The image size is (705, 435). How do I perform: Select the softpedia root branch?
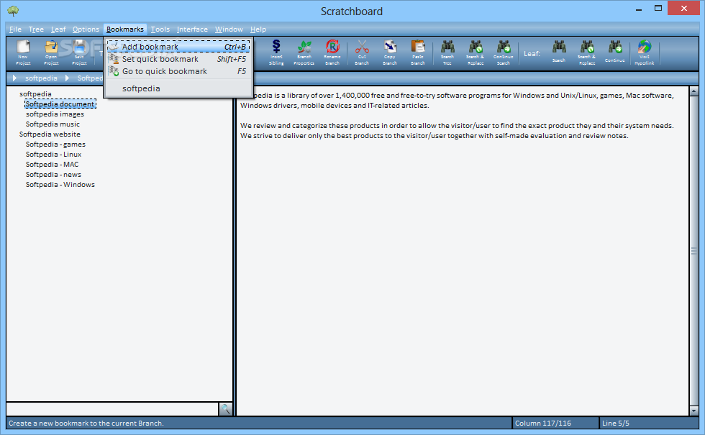[35, 94]
